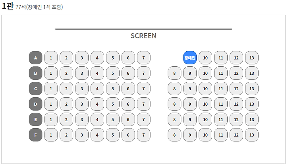Select seat 13 in row A

(252, 58)
